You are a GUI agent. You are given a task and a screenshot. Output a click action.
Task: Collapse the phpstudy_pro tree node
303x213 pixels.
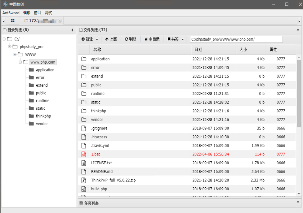(10, 47)
